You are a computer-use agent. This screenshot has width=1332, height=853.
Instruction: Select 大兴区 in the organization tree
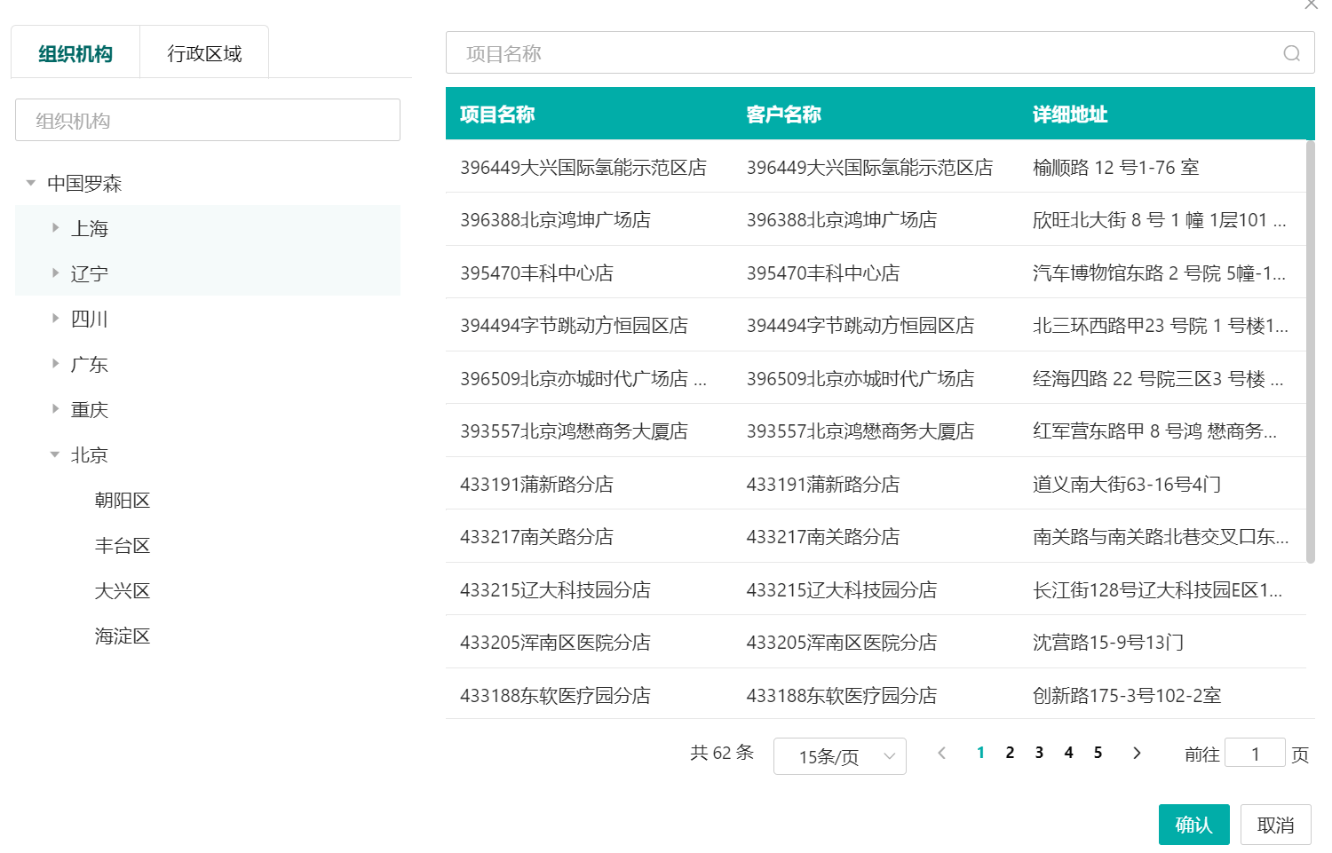(x=123, y=591)
